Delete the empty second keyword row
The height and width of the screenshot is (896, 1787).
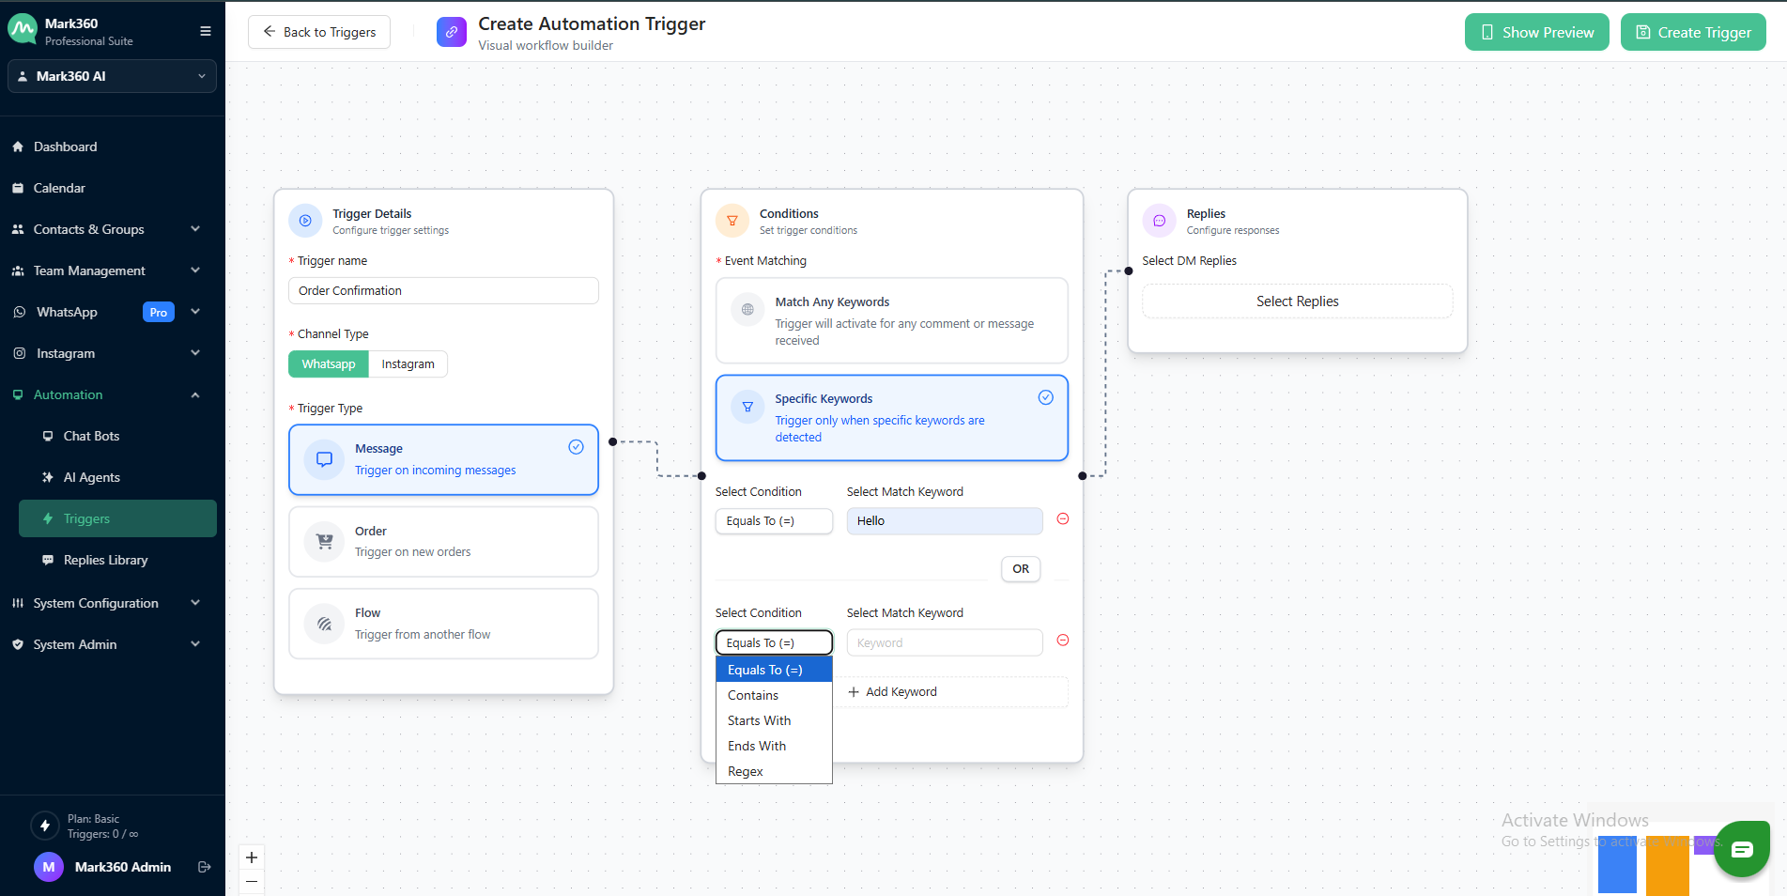pyautogui.click(x=1062, y=641)
